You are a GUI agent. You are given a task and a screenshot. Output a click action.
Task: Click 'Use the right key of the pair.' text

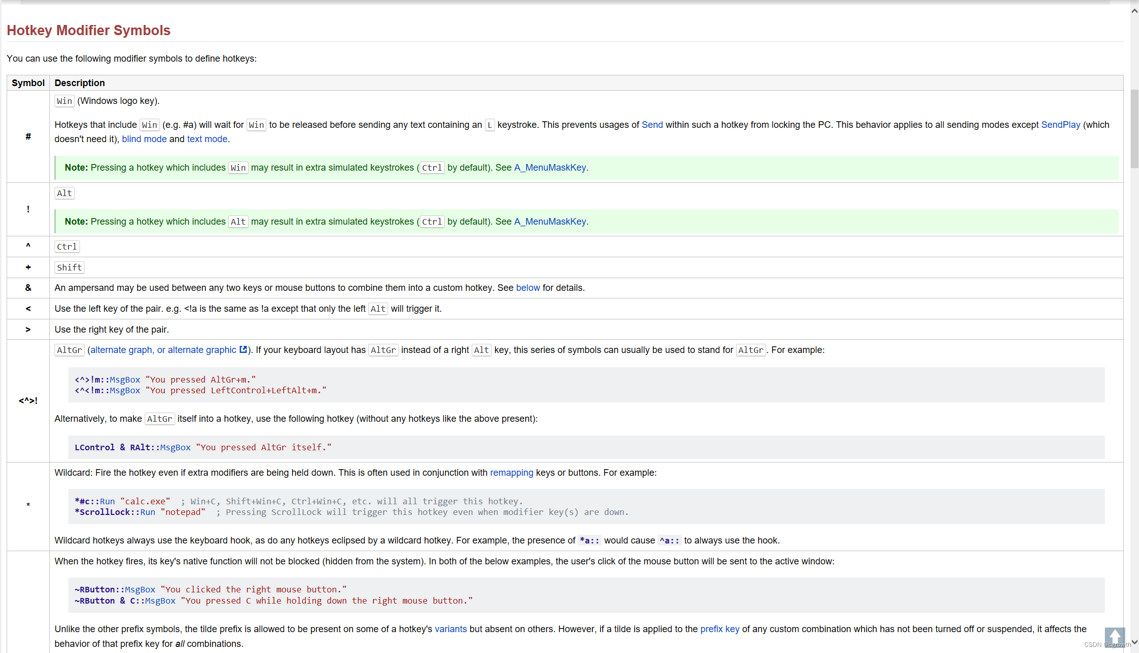tap(112, 330)
